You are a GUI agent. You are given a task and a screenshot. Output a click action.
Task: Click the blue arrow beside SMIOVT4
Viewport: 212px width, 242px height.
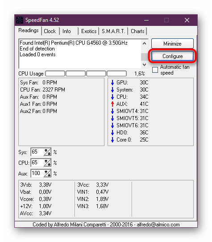point(112,111)
